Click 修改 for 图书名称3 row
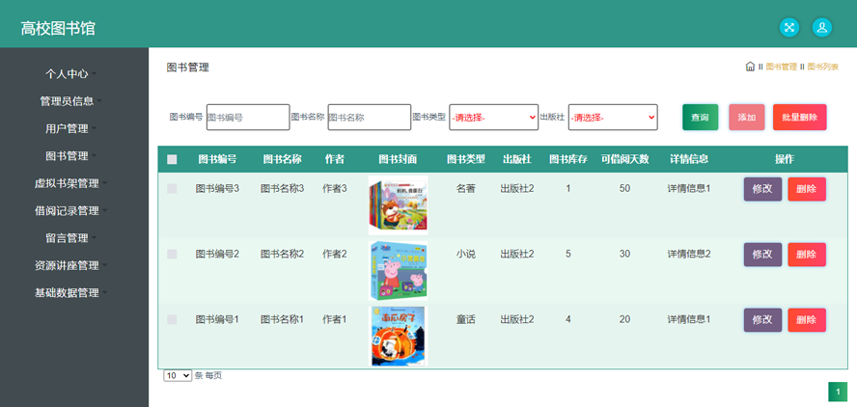 pos(762,189)
